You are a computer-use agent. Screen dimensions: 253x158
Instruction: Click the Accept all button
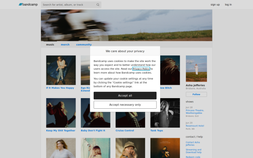[125, 96]
